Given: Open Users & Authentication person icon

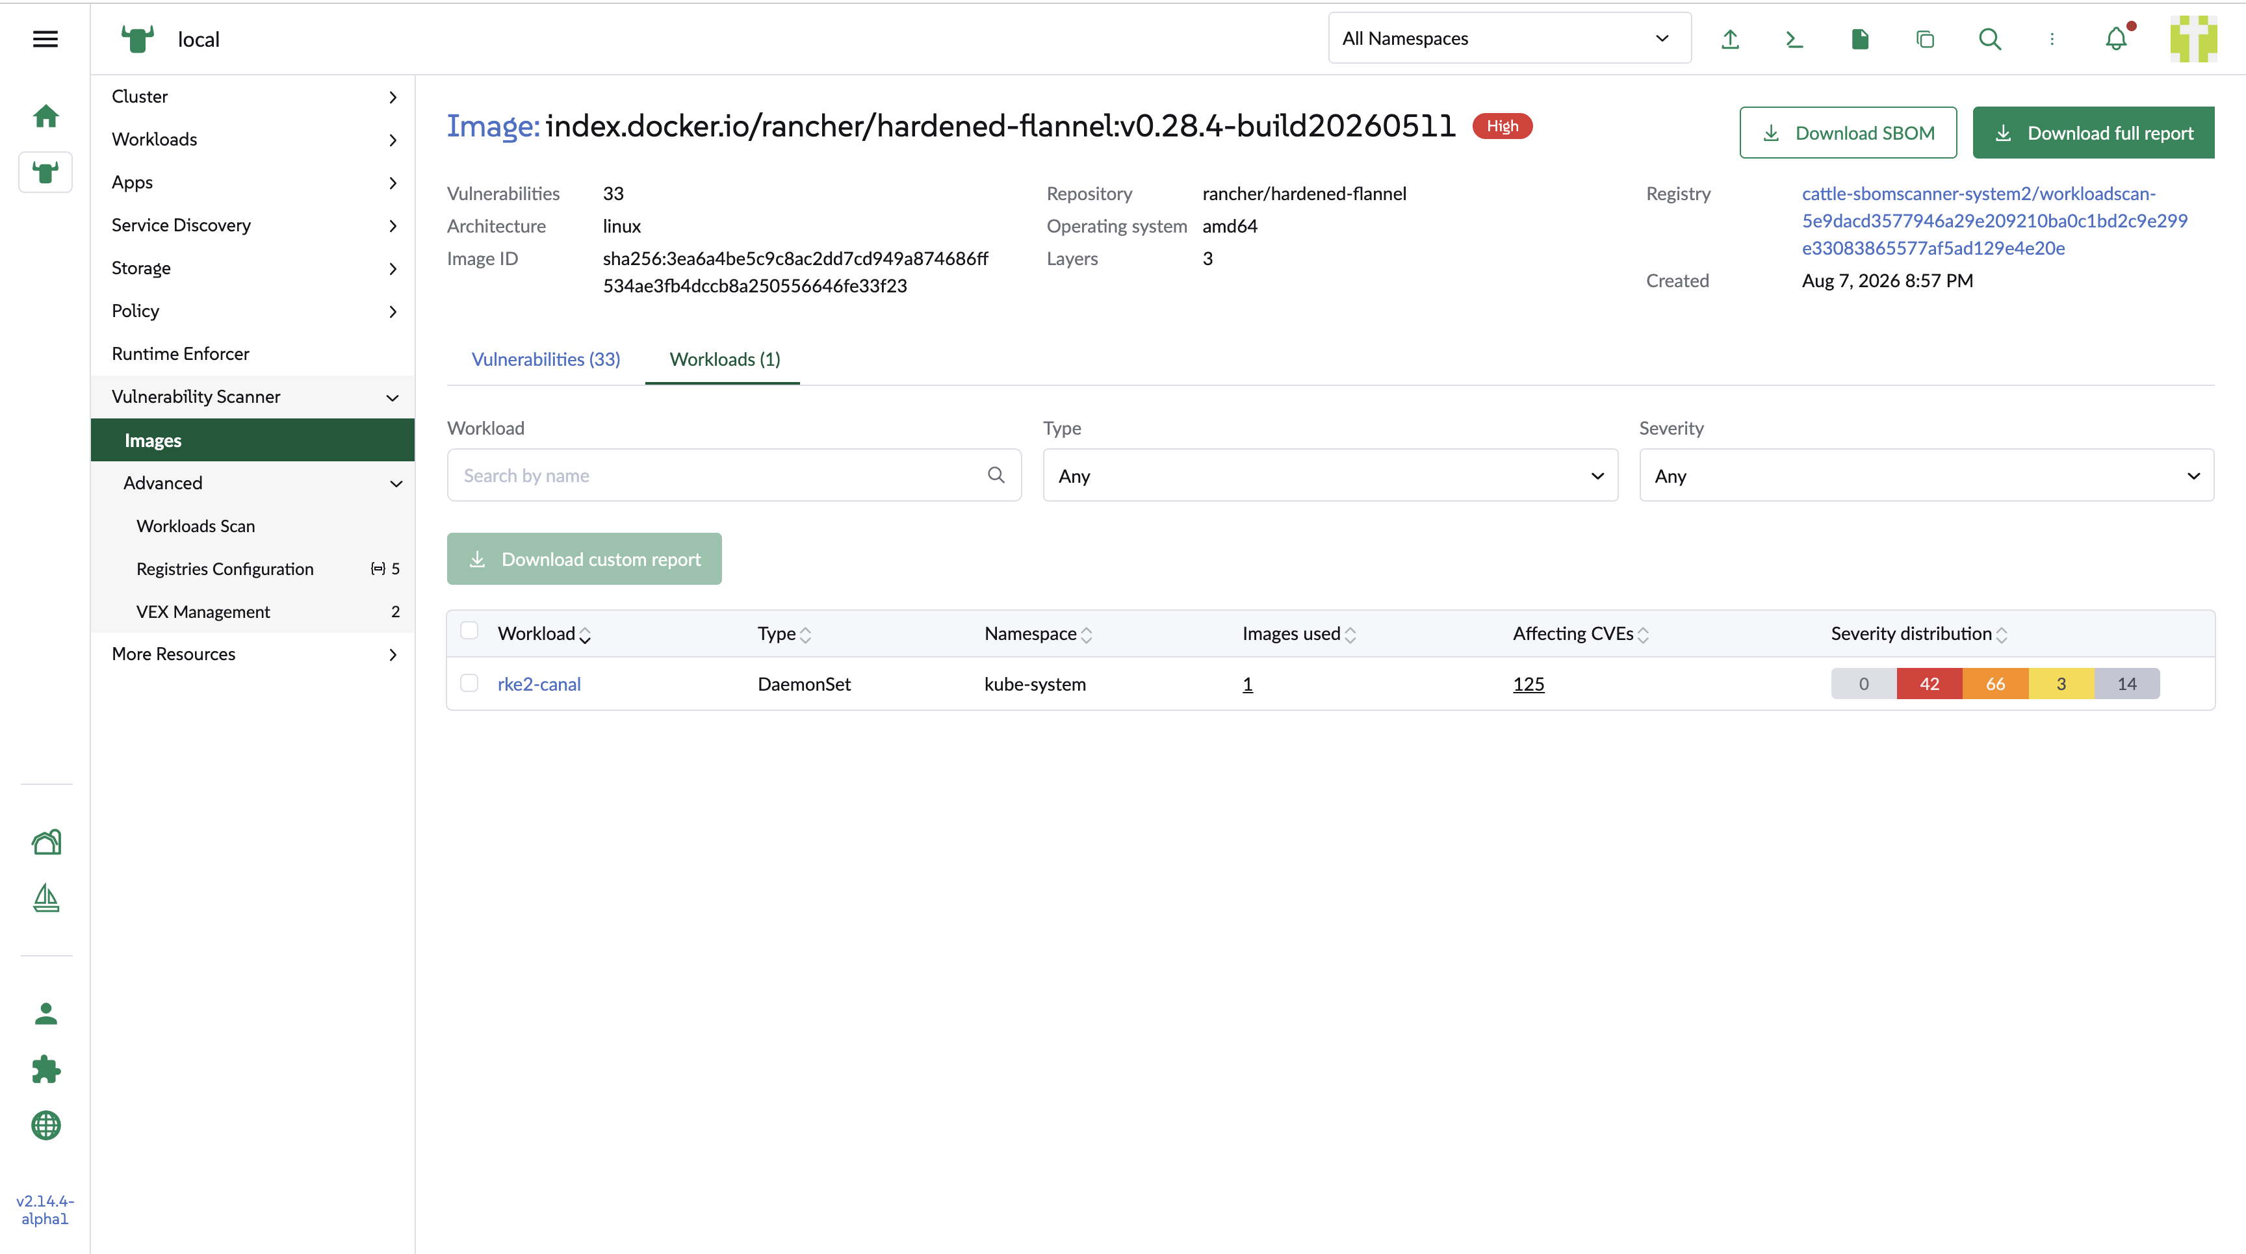Looking at the screenshot, I should click(x=45, y=1014).
